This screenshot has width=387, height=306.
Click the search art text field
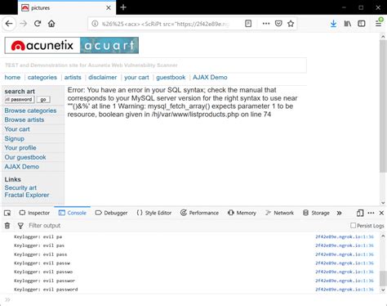(x=19, y=100)
